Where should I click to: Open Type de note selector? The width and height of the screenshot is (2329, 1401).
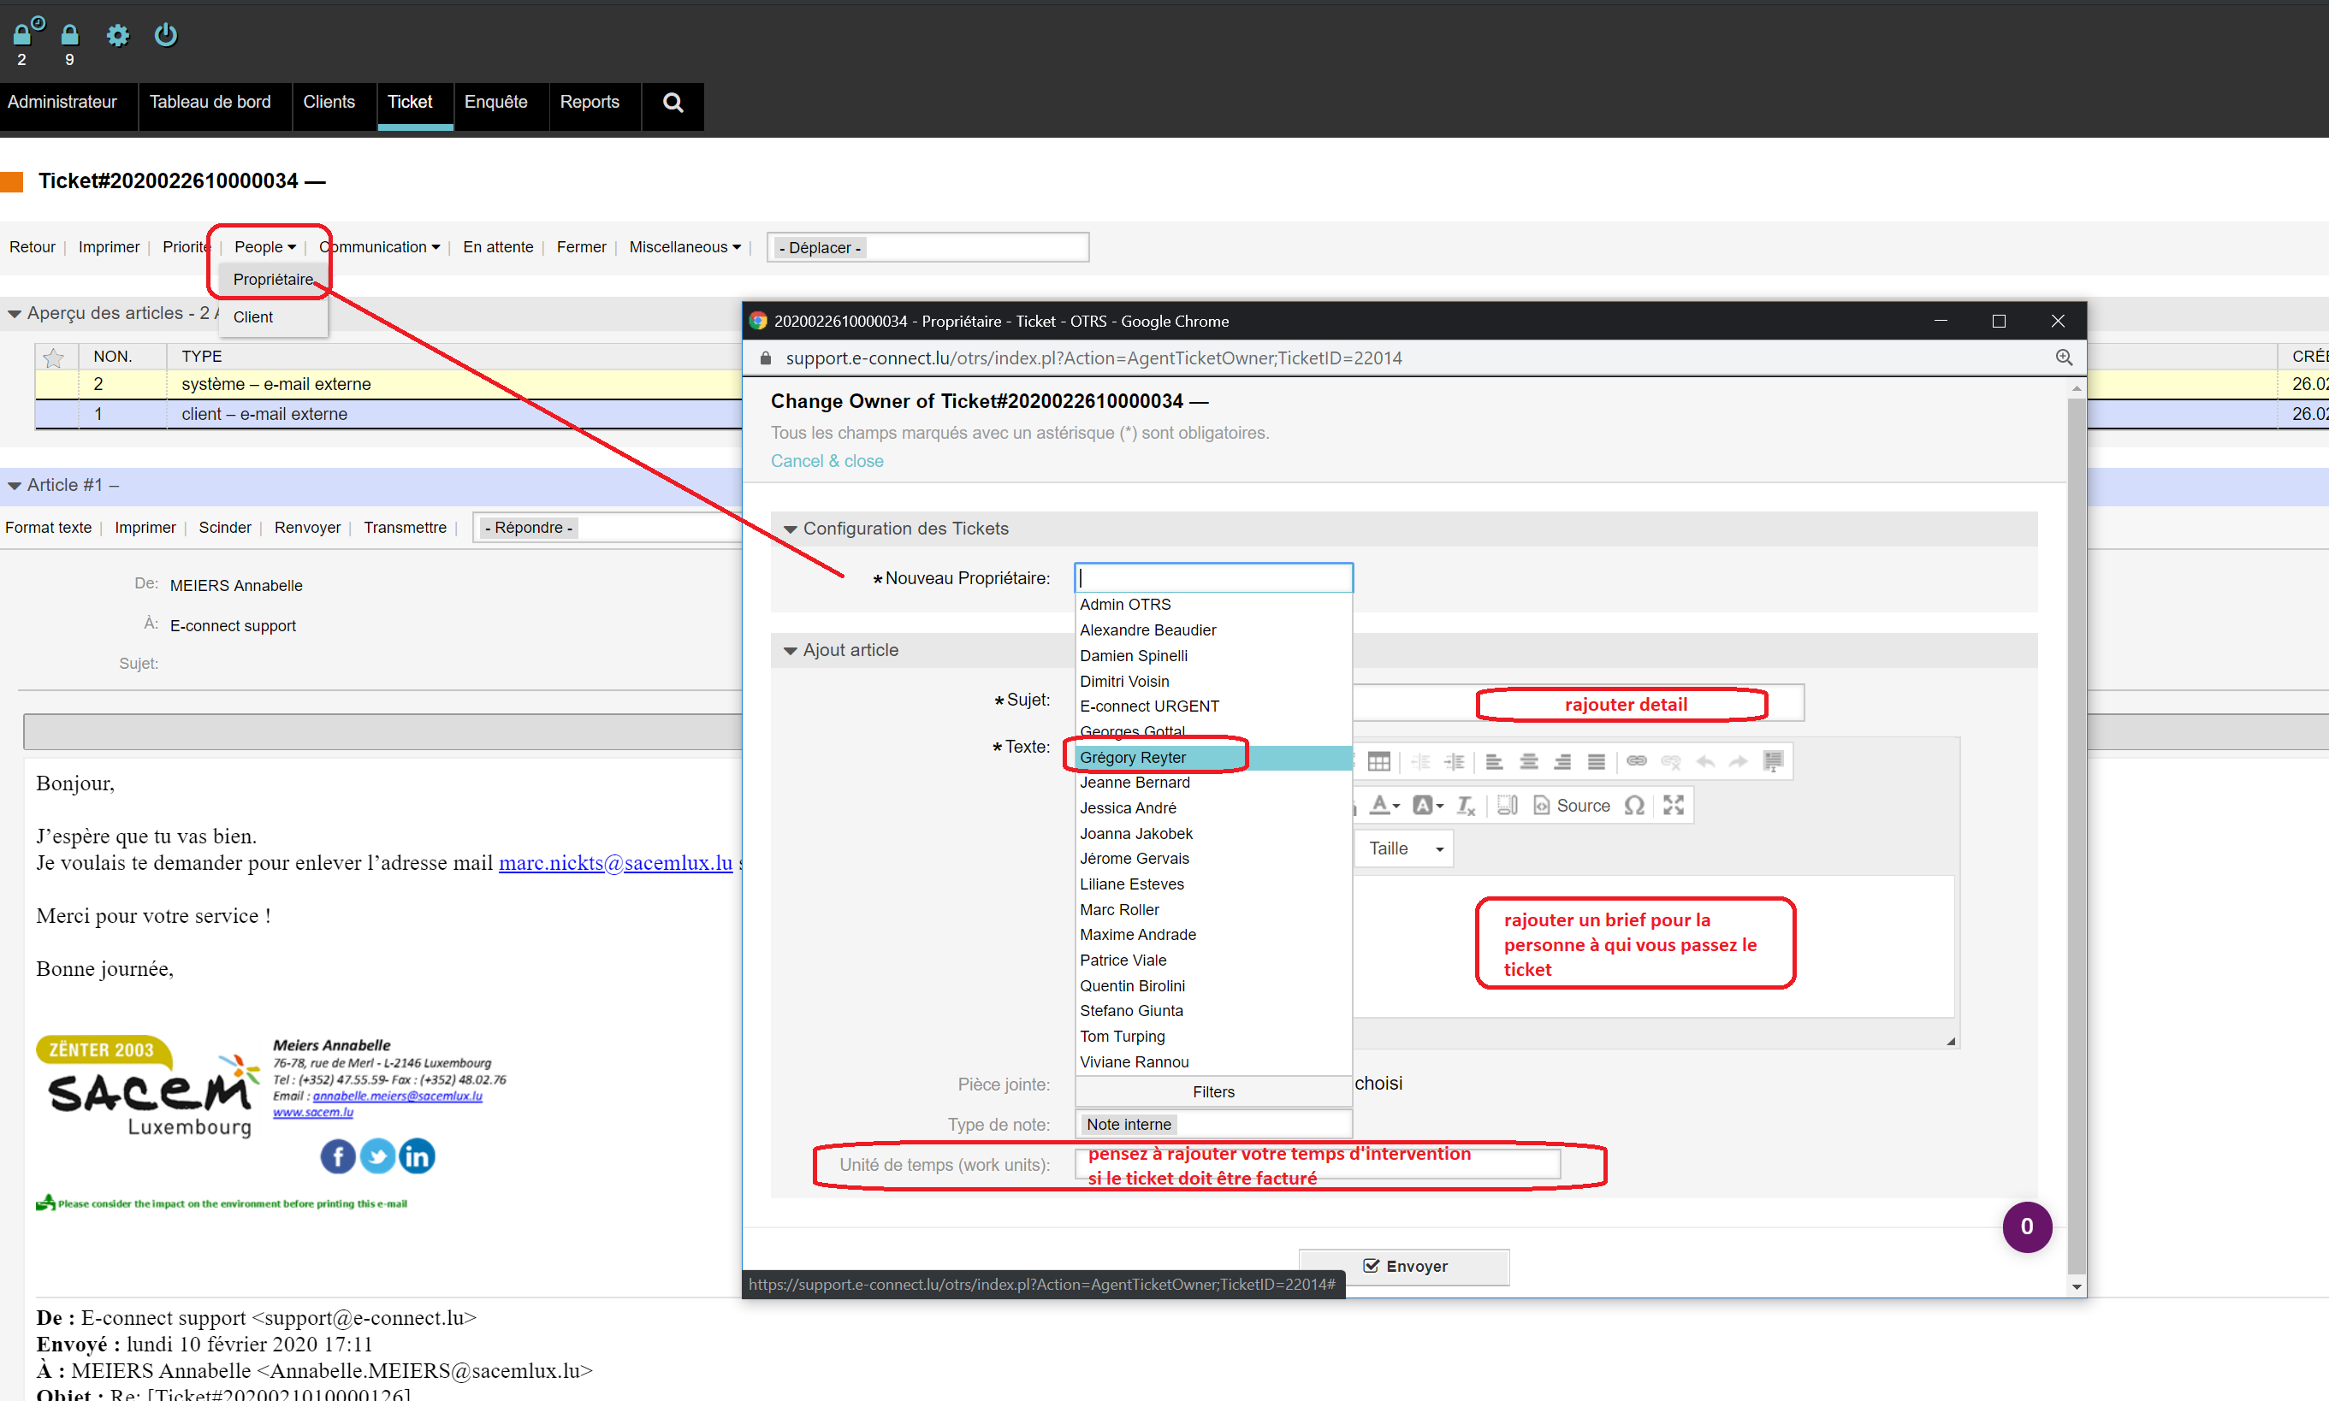(1213, 1125)
